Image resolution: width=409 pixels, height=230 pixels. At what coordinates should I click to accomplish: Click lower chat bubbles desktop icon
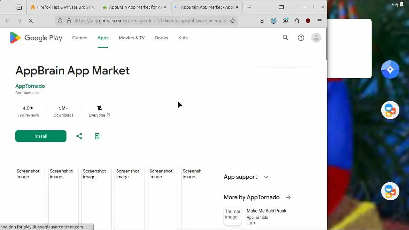coord(390,191)
